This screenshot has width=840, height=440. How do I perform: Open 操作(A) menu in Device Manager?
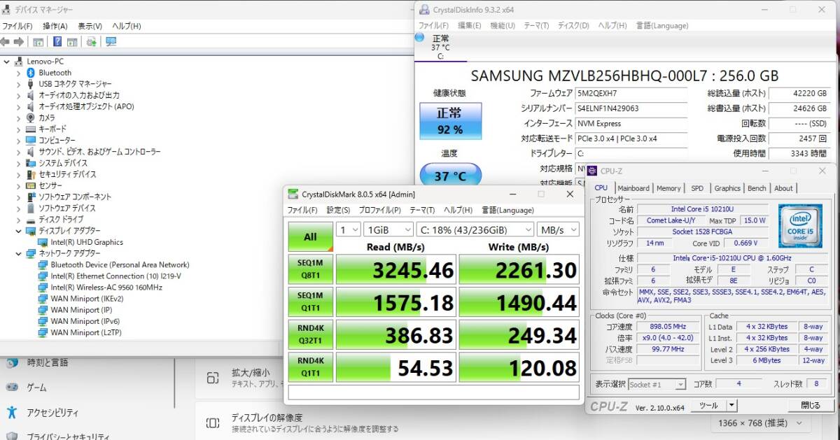point(55,26)
